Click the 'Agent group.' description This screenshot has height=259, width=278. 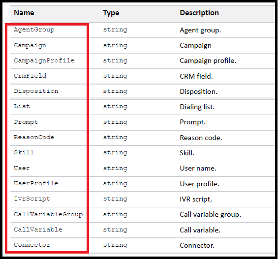click(200, 30)
